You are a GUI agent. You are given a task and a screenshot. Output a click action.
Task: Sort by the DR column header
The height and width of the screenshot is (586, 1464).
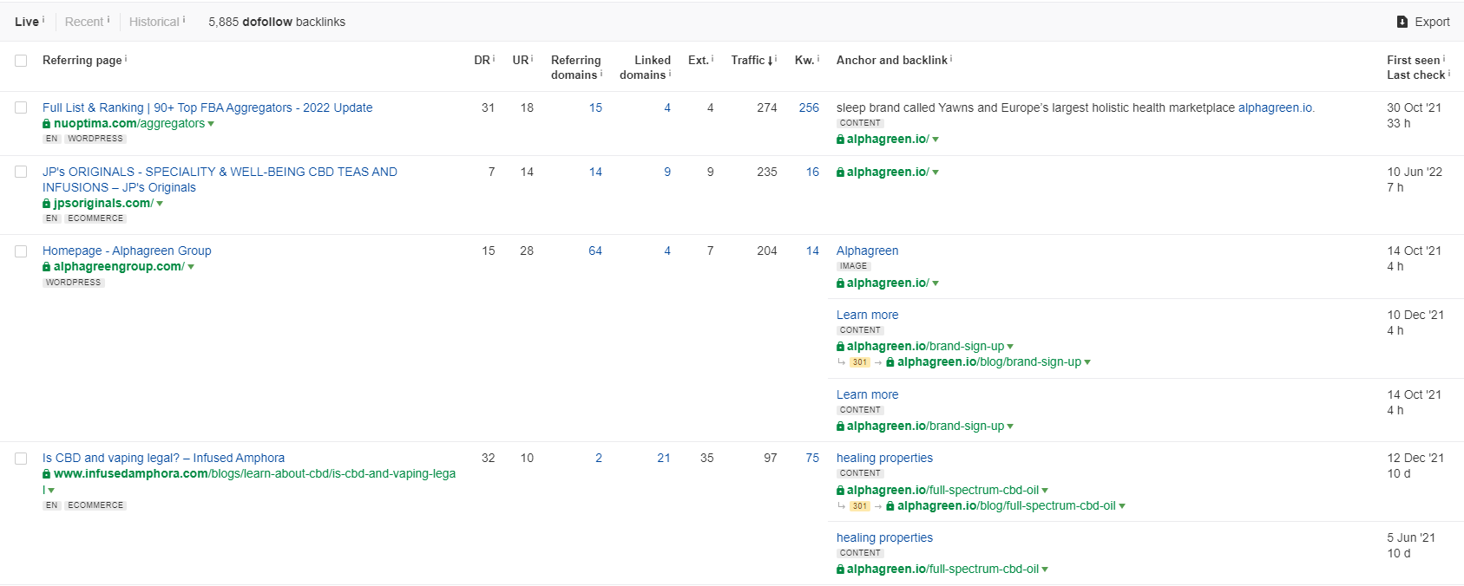[x=483, y=61]
